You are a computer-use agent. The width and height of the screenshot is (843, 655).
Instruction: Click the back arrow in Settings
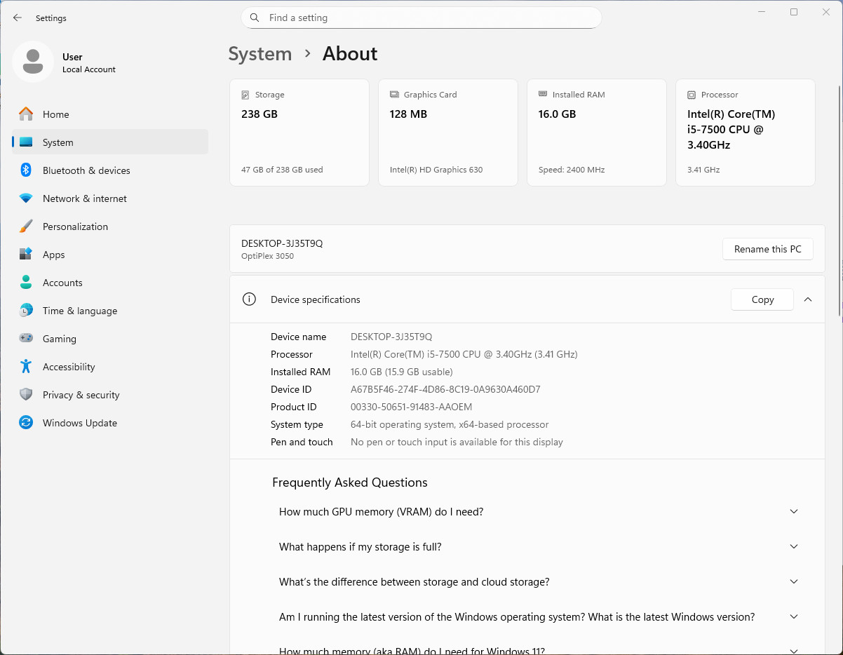click(18, 18)
